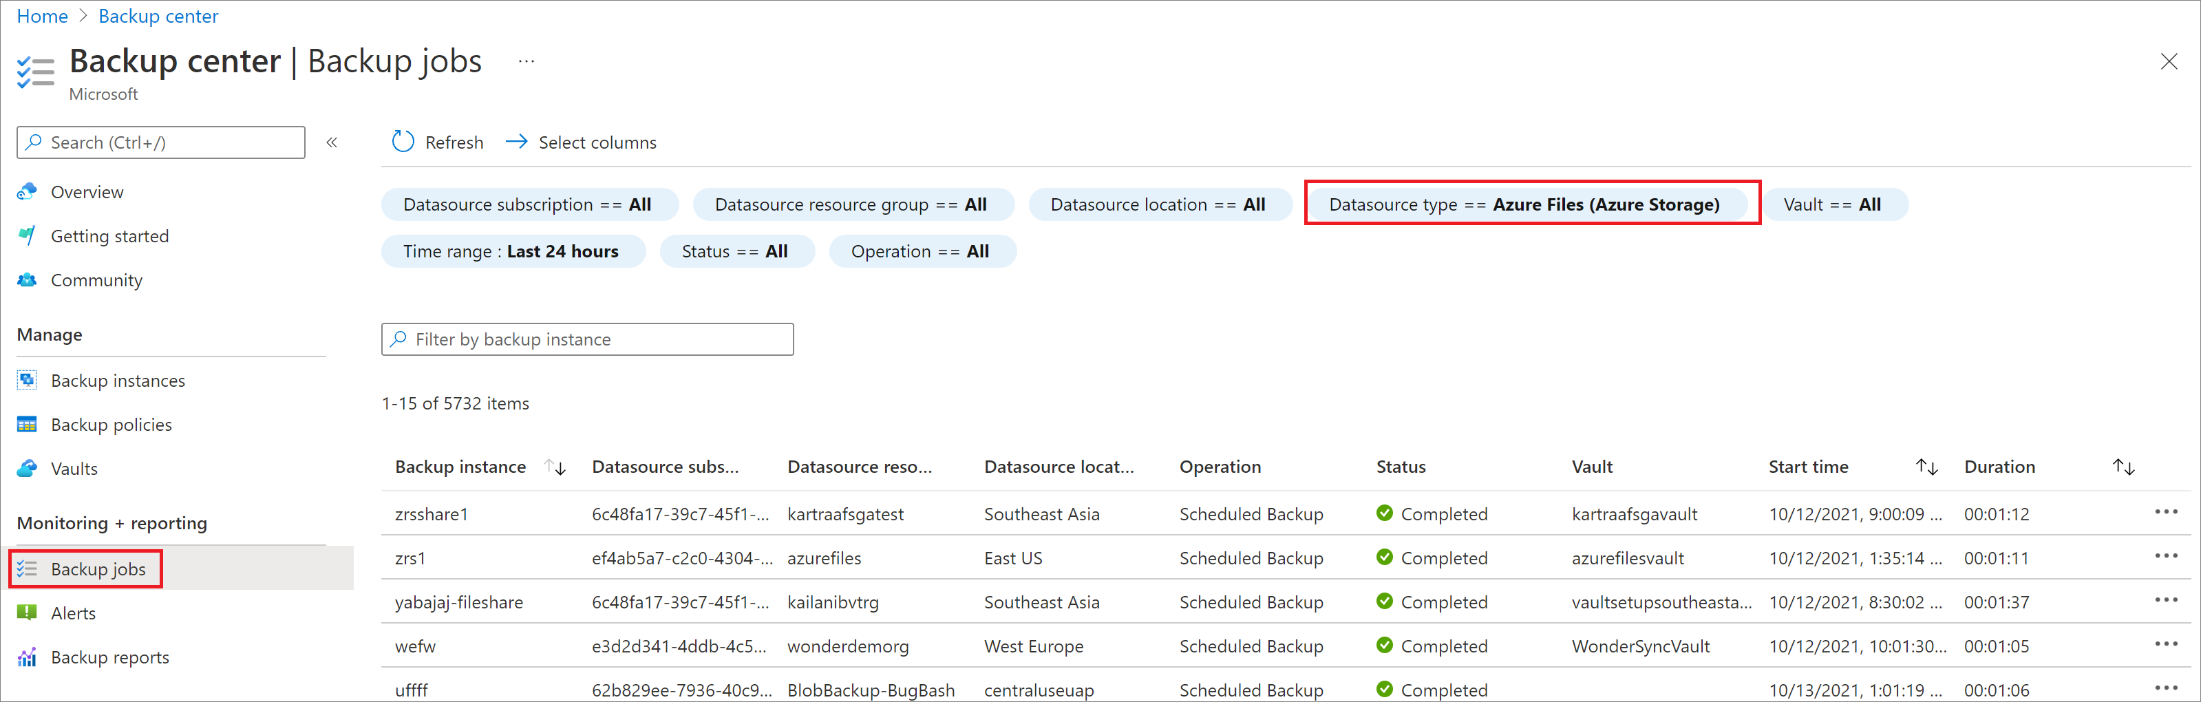
Task: Open the Datasource subscription filter
Action: 527,205
